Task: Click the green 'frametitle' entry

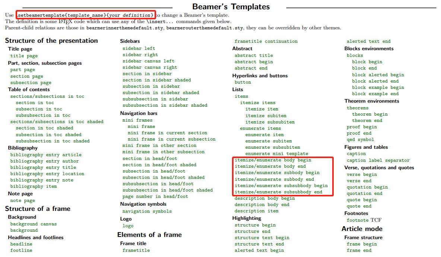Action: tap(136, 250)
